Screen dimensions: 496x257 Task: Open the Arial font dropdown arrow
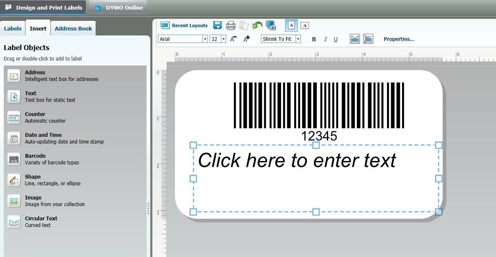click(205, 39)
